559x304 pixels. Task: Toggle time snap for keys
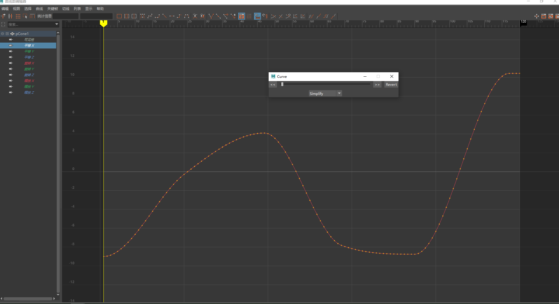pyautogui.click(x=257, y=16)
